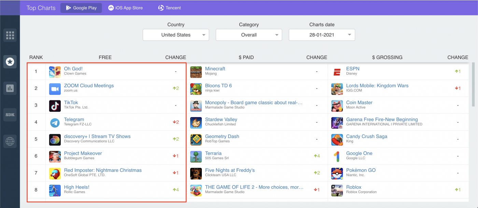Select the star top charts sidebar icon
Image resolution: width=478 pixels, height=208 pixels.
(x=10, y=62)
